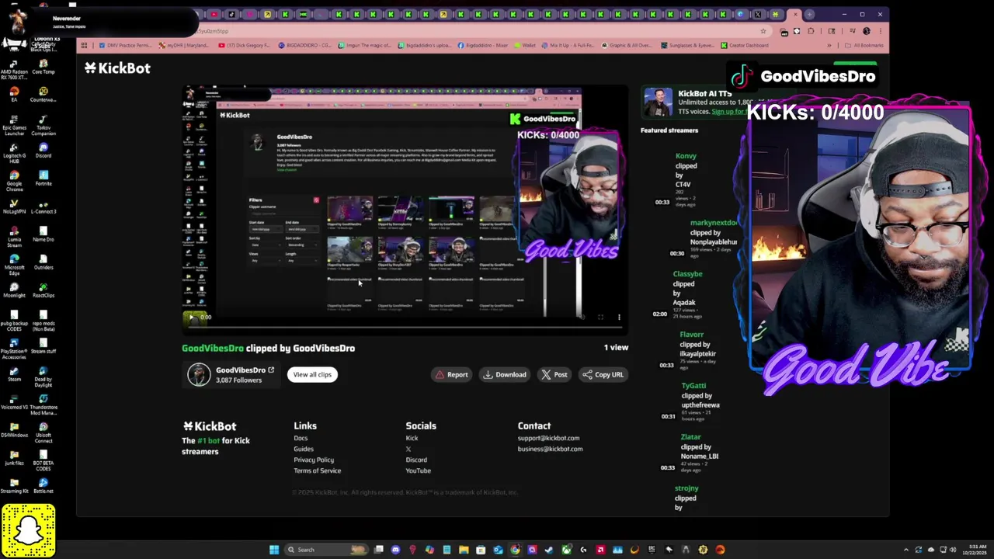Open the TyGatti featured clip

pyautogui.click(x=693, y=386)
